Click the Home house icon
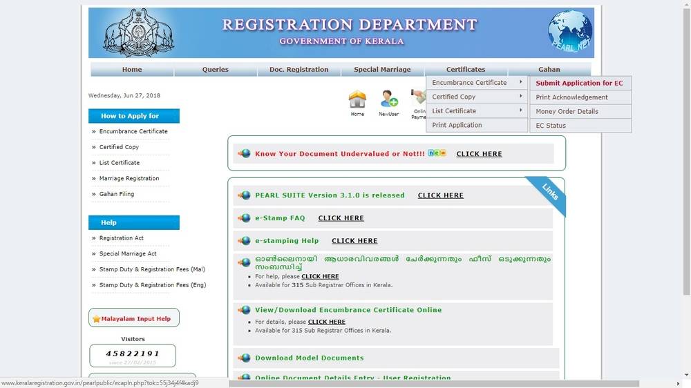The image size is (691, 388). [357, 99]
